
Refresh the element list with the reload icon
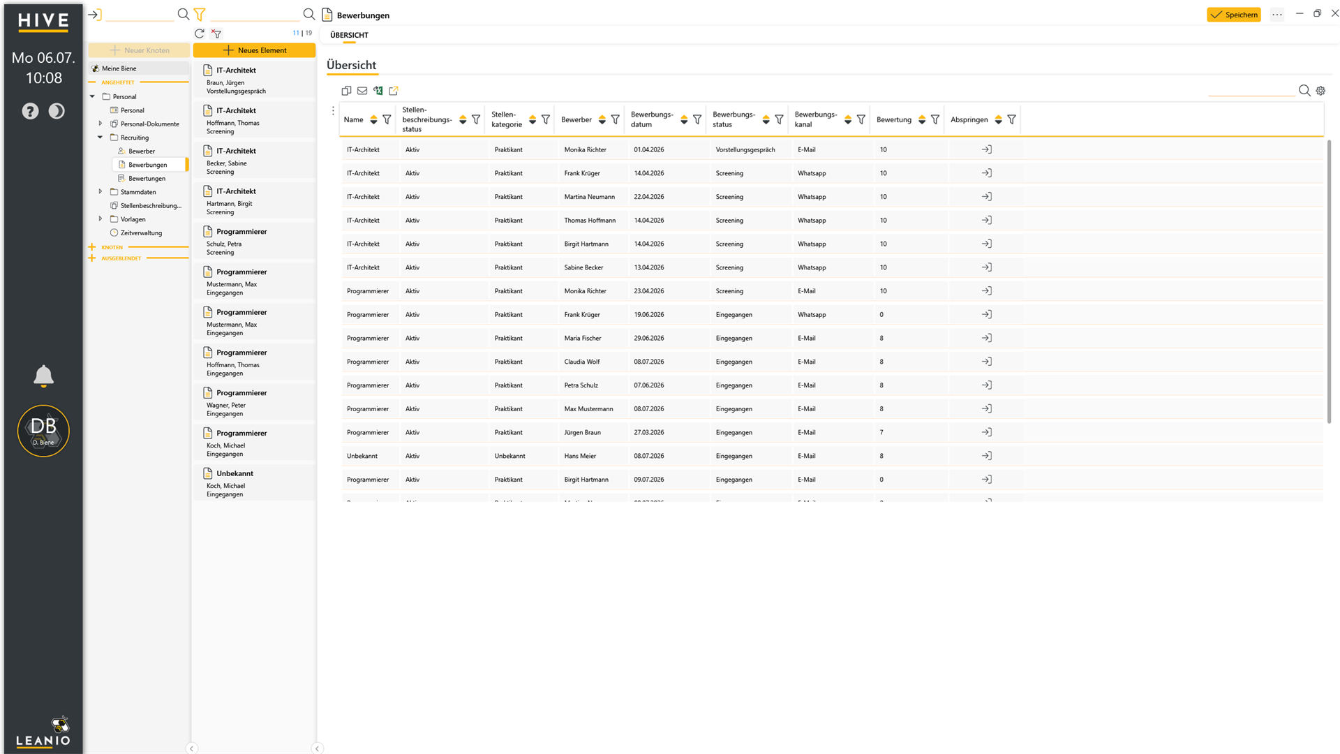(x=200, y=34)
